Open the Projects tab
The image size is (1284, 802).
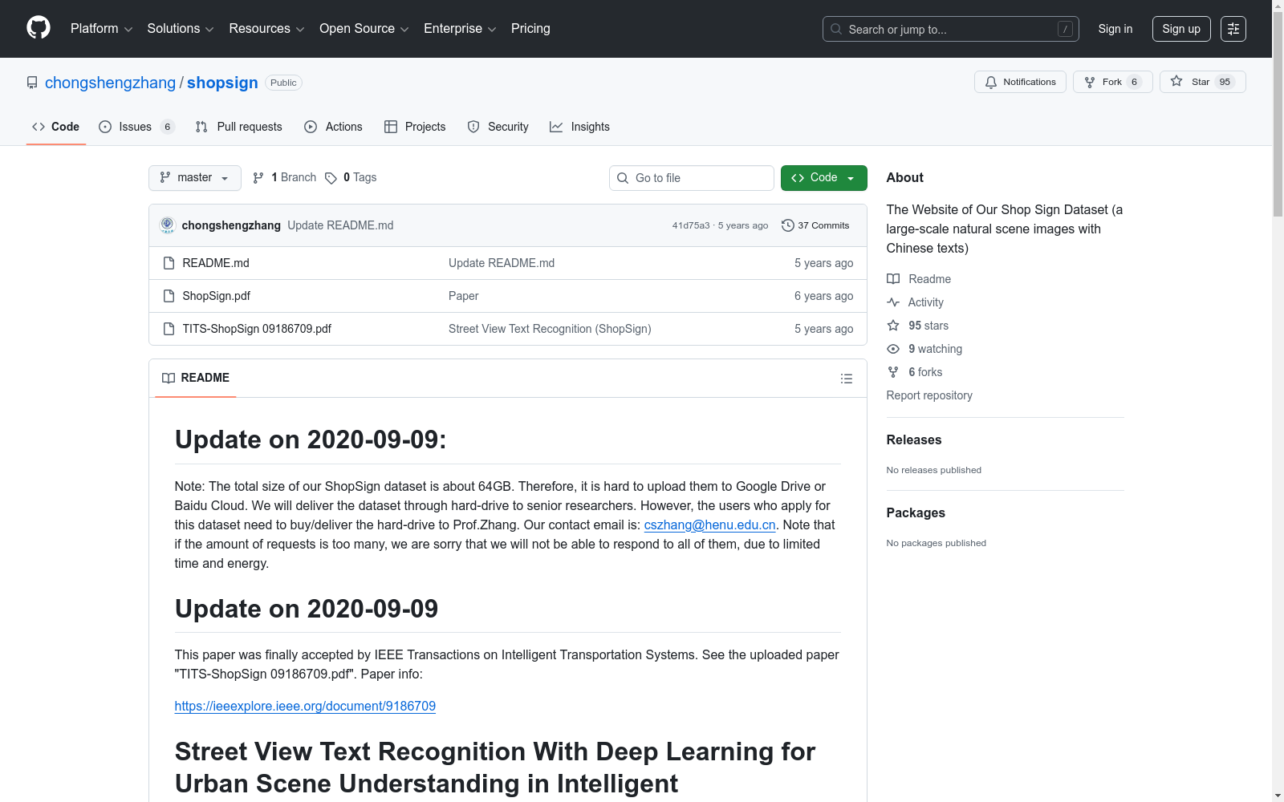415,127
